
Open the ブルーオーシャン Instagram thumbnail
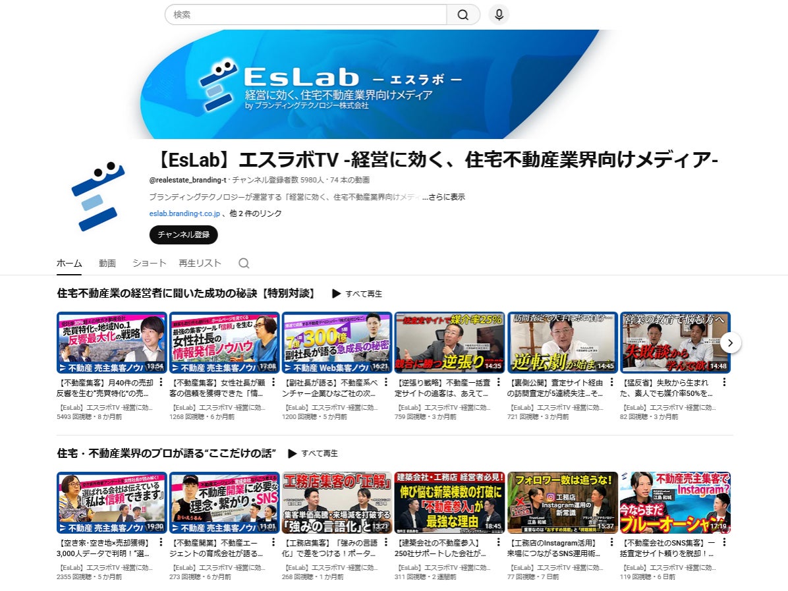tap(675, 503)
